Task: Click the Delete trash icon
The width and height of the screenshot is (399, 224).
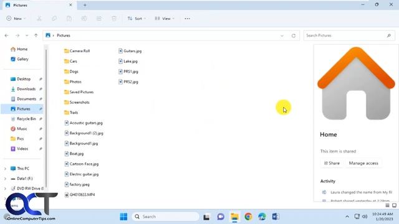Action: coord(114,19)
